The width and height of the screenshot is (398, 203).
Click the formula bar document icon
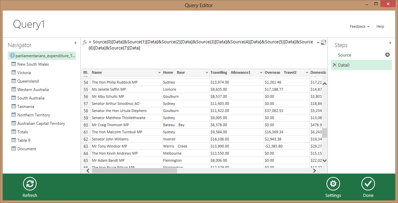click(x=323, y=42)
